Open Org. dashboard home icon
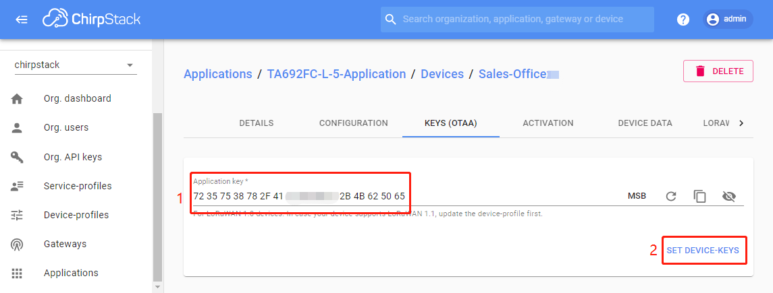The width and height of the screenshot is (773, 293). point(18,99)
